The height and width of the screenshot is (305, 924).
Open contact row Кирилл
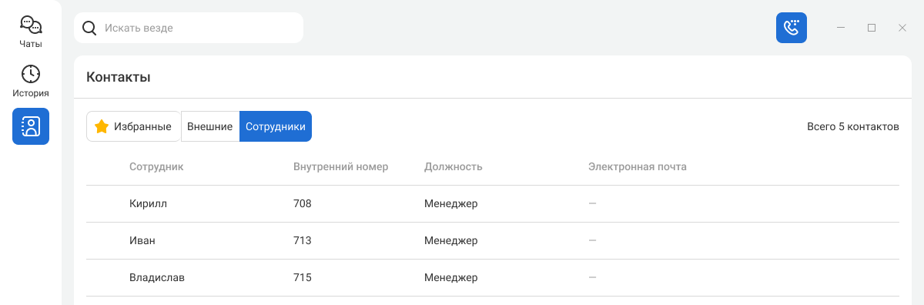click(493, 204)
